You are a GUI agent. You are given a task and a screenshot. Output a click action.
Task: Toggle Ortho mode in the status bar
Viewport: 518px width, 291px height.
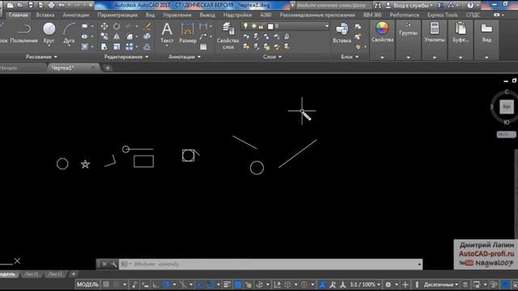coord(155,285)
